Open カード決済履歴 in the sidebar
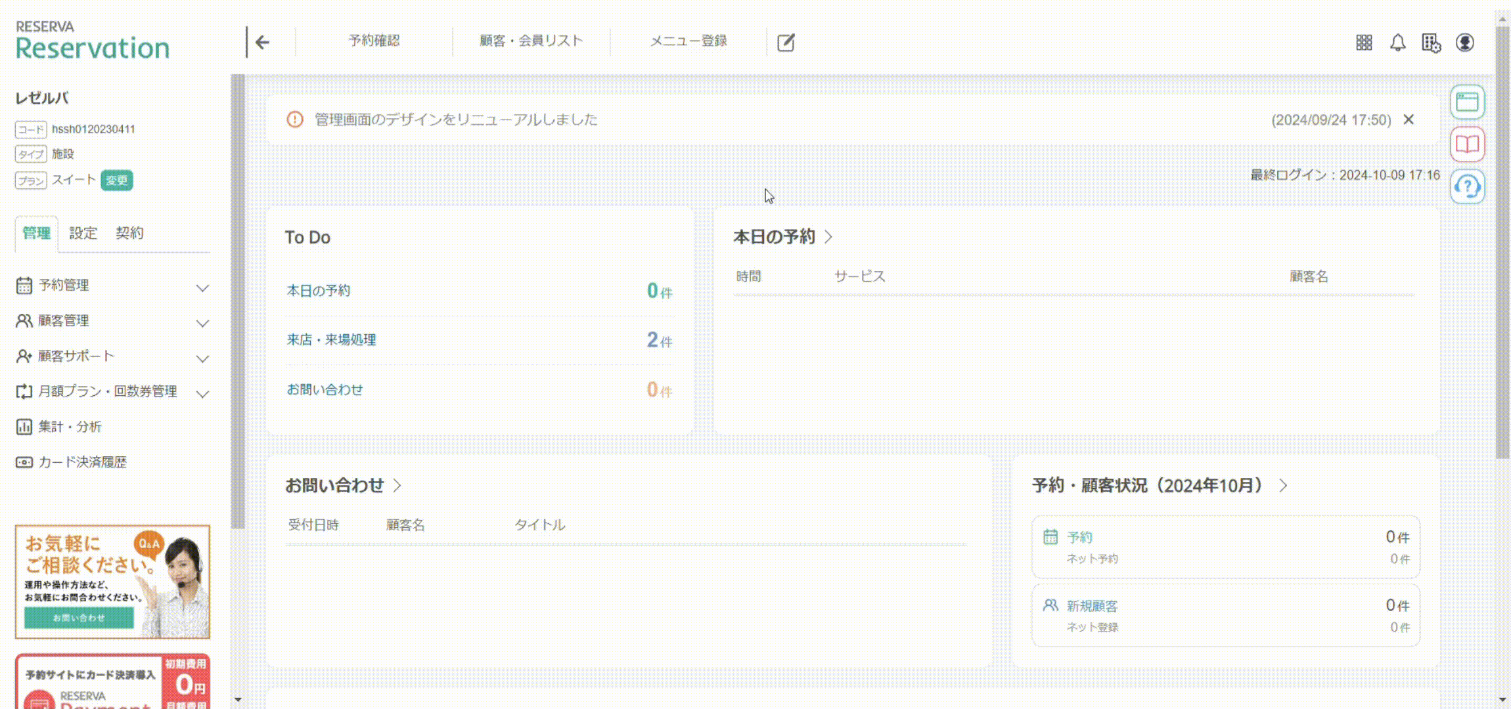 coord(82,462)
